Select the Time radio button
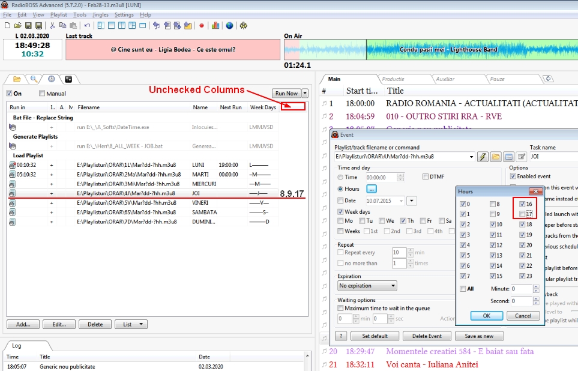The height and width of the screenshot is (371, 578). pos(341,177)
